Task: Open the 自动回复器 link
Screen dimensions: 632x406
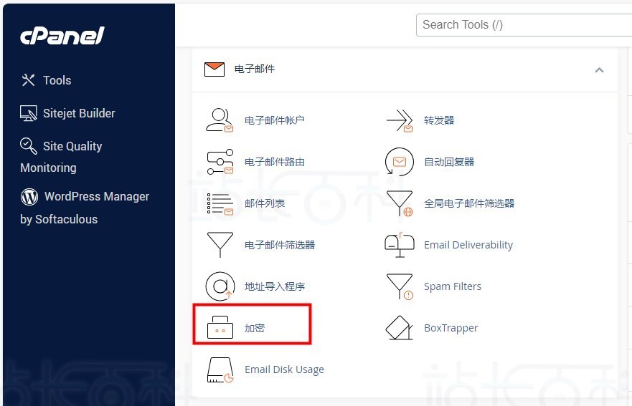Action: coord(449,162)
